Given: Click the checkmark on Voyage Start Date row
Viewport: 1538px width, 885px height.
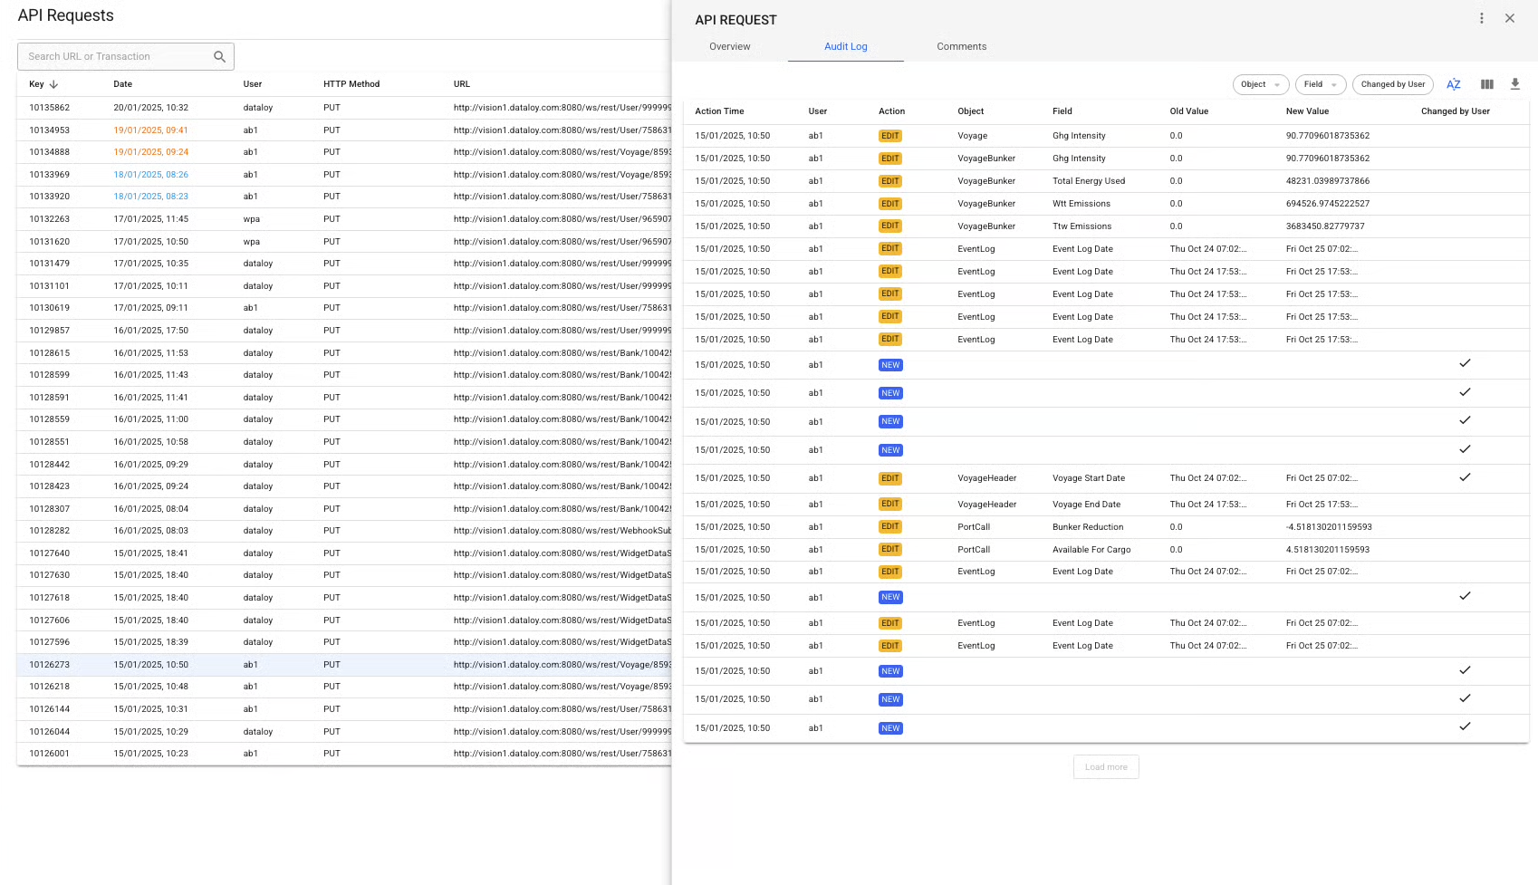Looking at the screenshot, I should point(1464,477).
